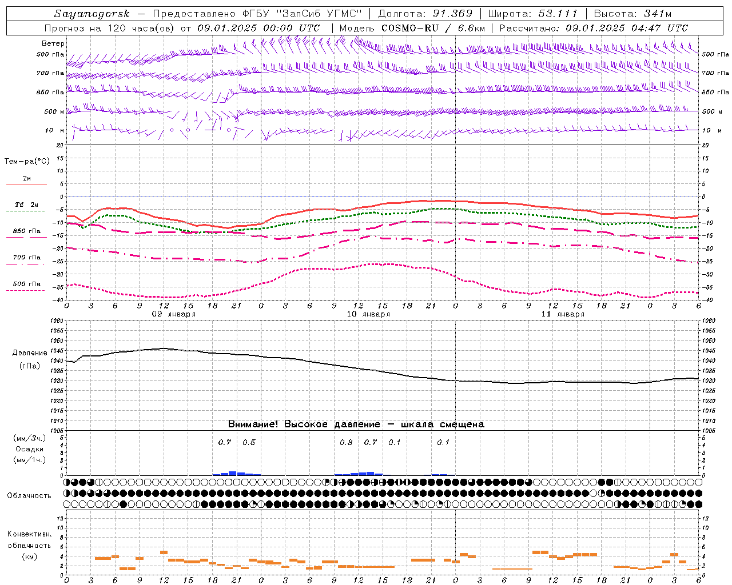Image resolution: width=732 pixels, height=585 pixels.
Task: Click the '(км)' convective cloud unit label
Action: click(x=30, y=556)
